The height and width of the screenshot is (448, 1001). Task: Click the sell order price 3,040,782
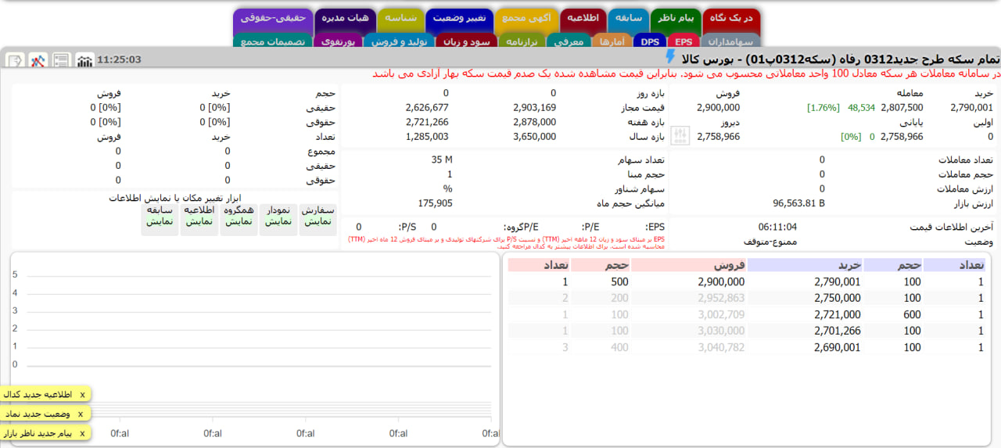point(721,347)
